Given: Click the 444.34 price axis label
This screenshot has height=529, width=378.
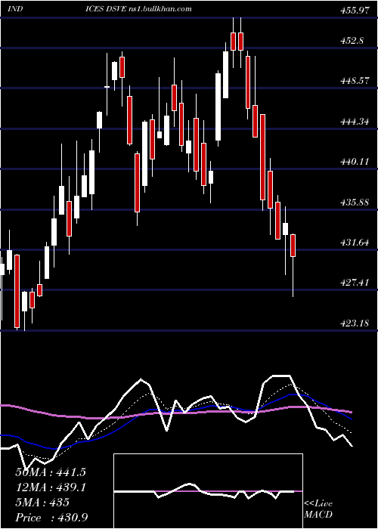Looking at the screenshot, I should point(354,122).
